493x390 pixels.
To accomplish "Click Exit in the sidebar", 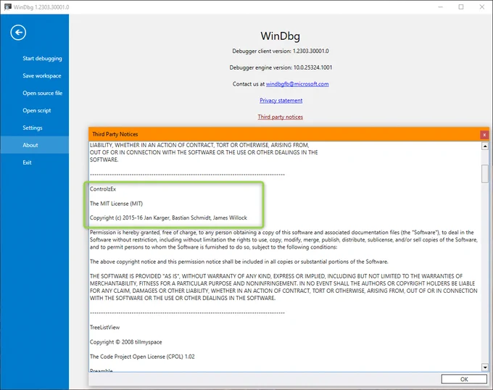I will click(x=27, y=162).
